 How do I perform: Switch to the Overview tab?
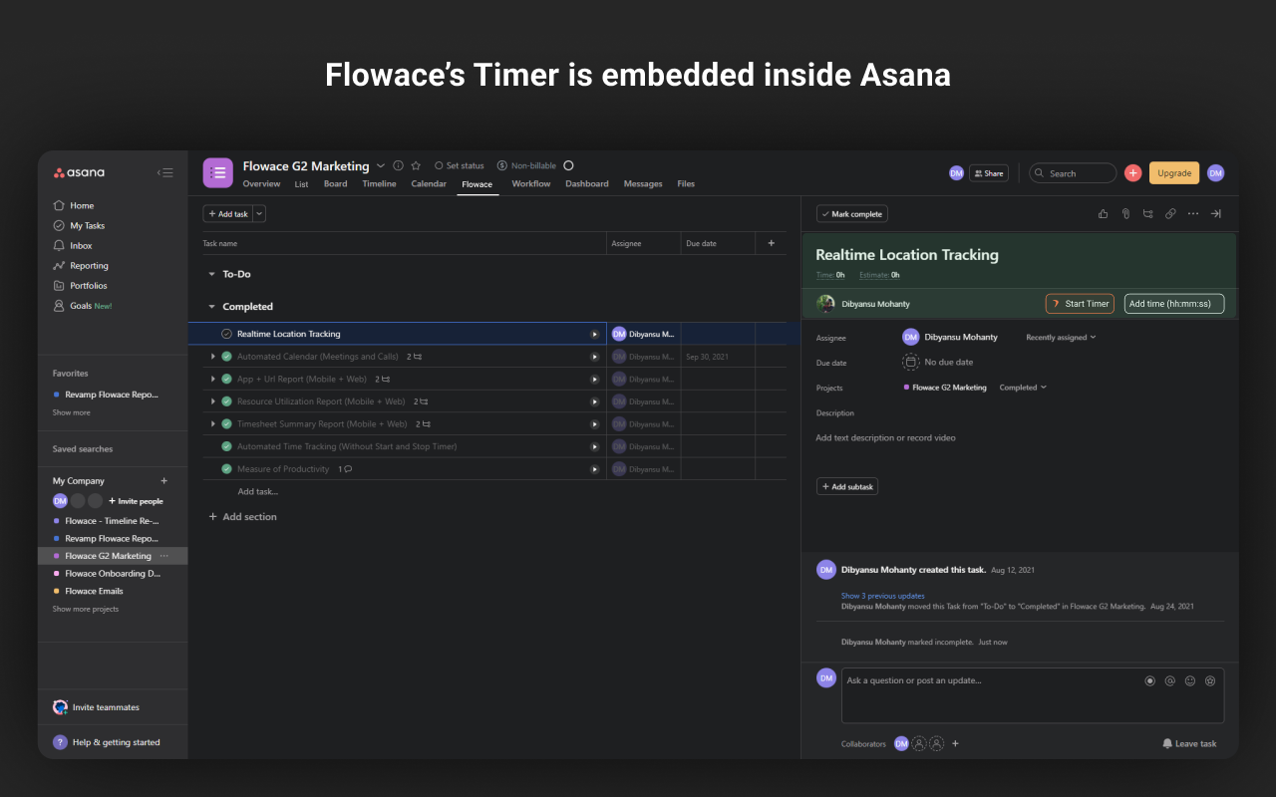tap(261, 183)
